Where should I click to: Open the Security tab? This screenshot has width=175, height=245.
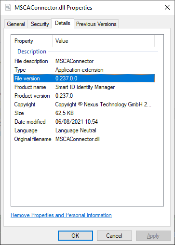coord(40,24)
